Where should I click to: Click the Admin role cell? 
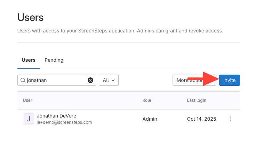pos(150,119)
